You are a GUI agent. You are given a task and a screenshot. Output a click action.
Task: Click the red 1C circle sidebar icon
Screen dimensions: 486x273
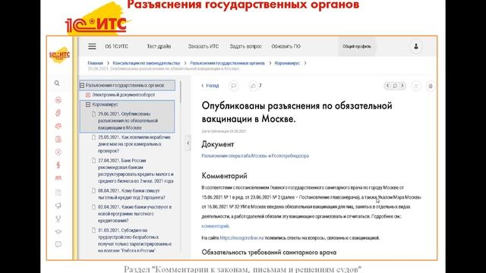(x=58, y=100)
